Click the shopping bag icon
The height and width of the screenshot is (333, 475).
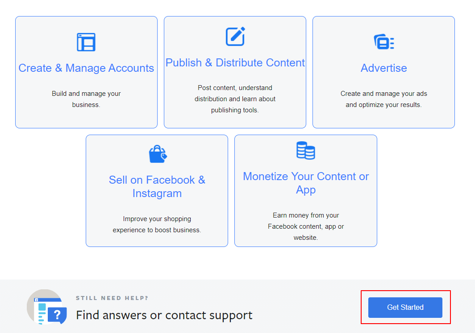click(157, 154)
